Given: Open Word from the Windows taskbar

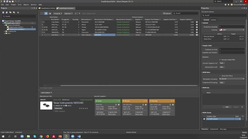Looking at the screenshot, I should point(79,136).
